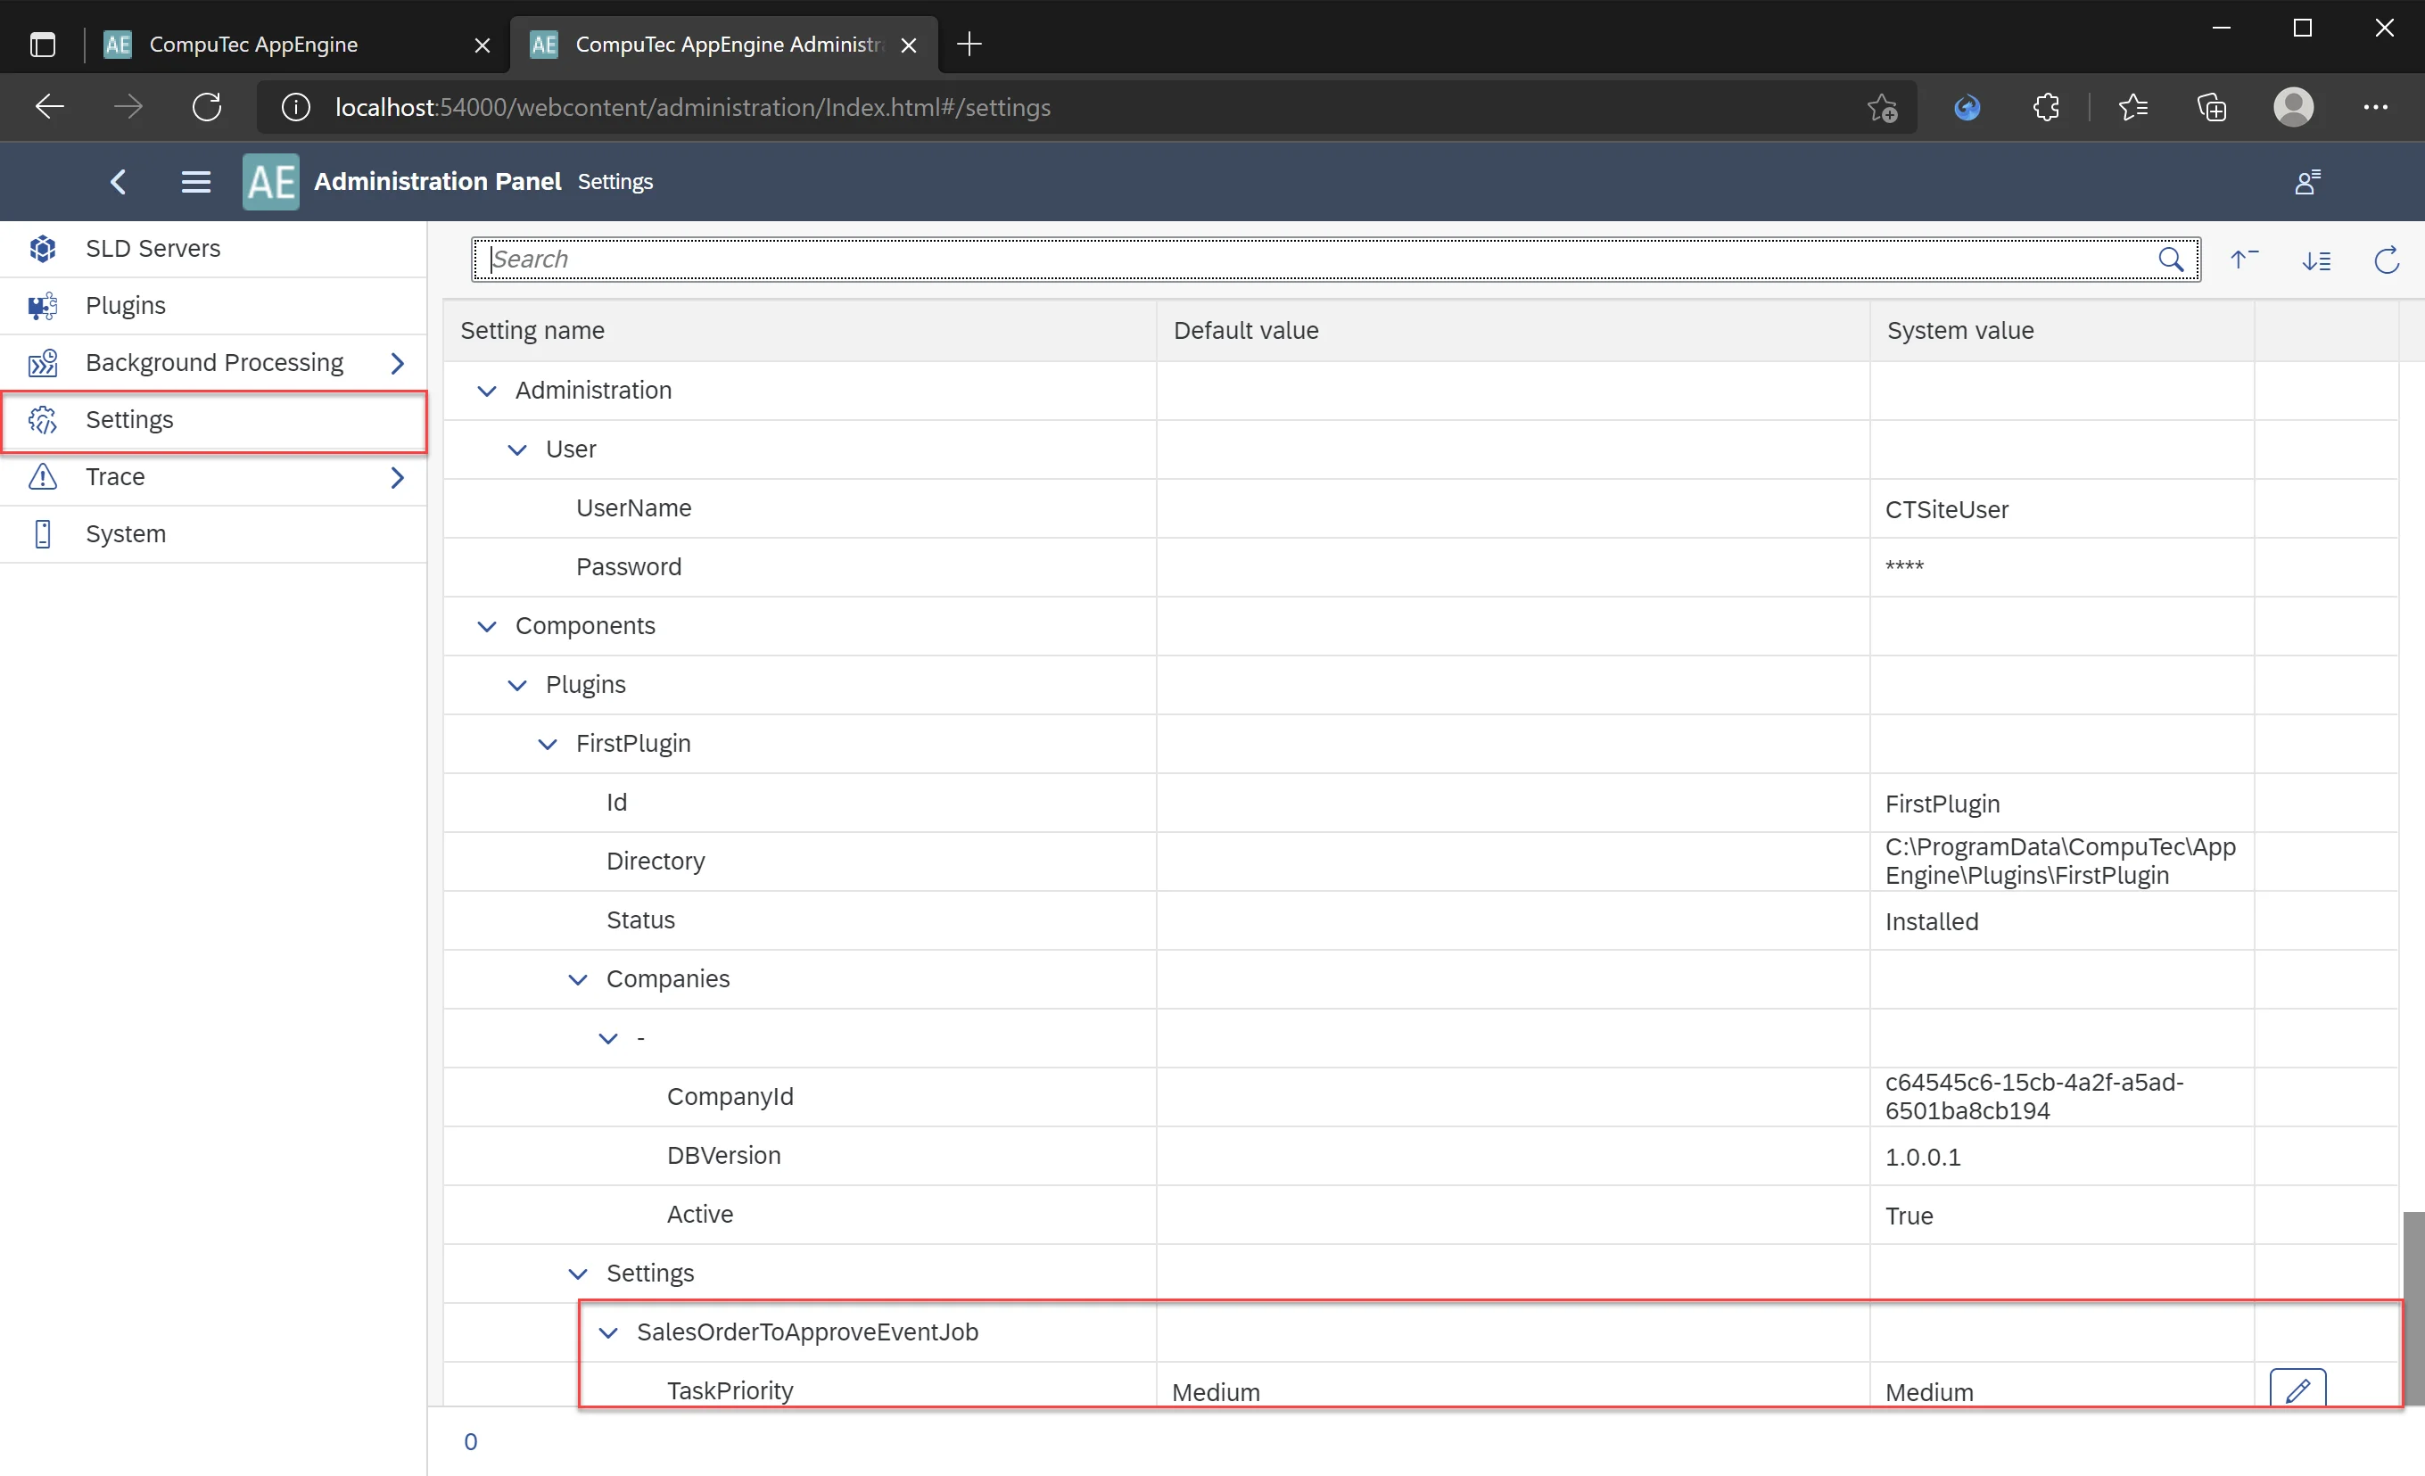
Task: Open SLD Servers settings
Action: [153, 246]
